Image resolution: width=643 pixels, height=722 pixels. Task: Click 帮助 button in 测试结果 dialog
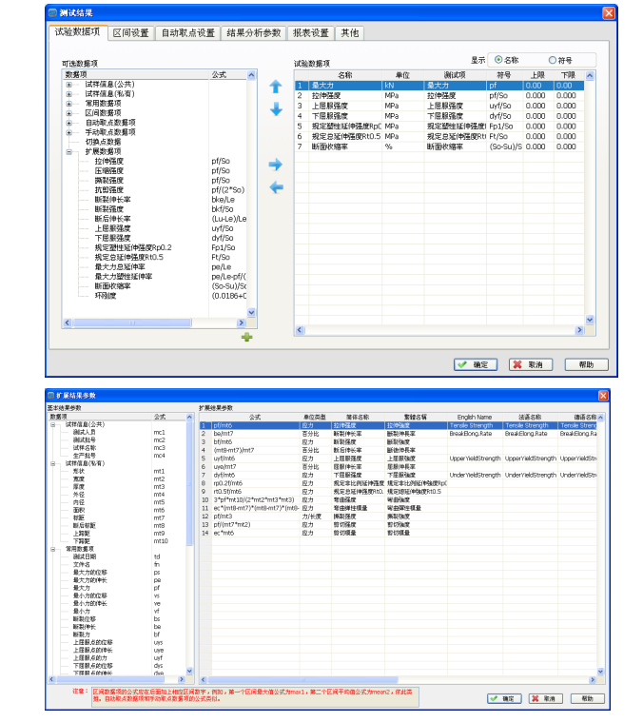(586, 364)
